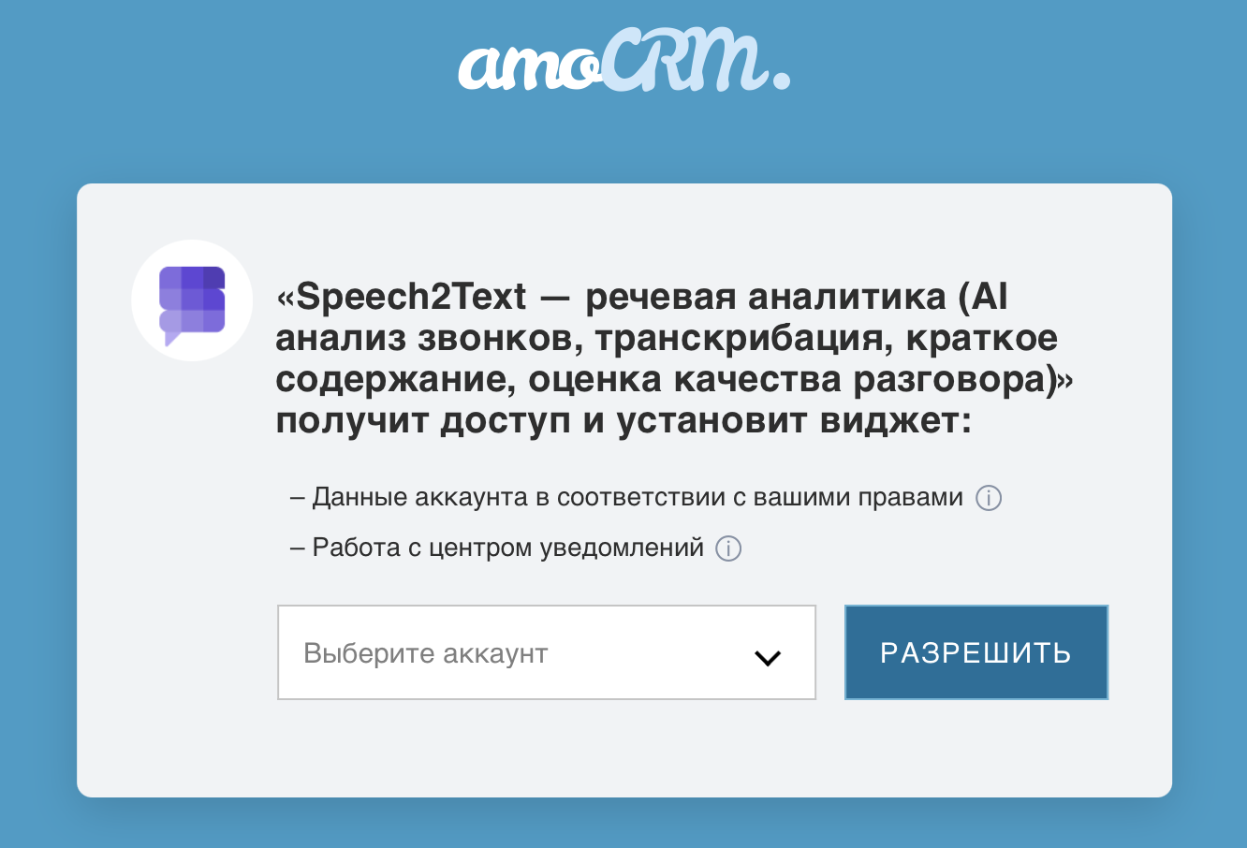Click the dot ending the amoCRM logo
Screen dimensions: 1247x848
click(779, 80)
